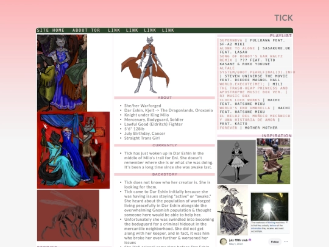Open the SITE HOME navigation link
This screenshot has width=329, height=247.
coord(51,30)
